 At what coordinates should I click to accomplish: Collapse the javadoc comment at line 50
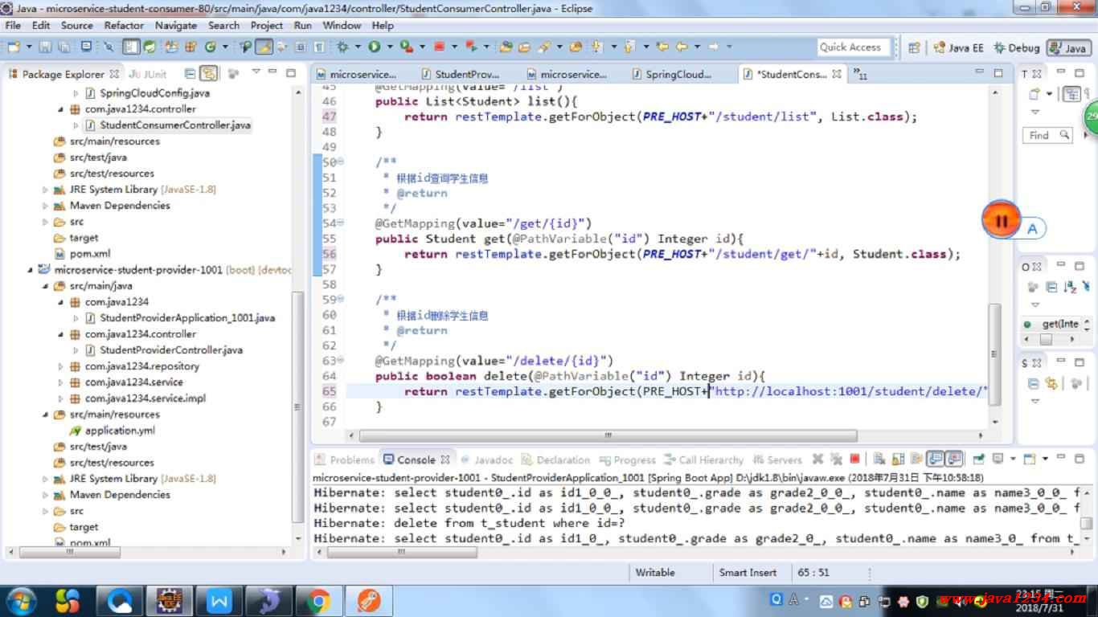(341, 162)
